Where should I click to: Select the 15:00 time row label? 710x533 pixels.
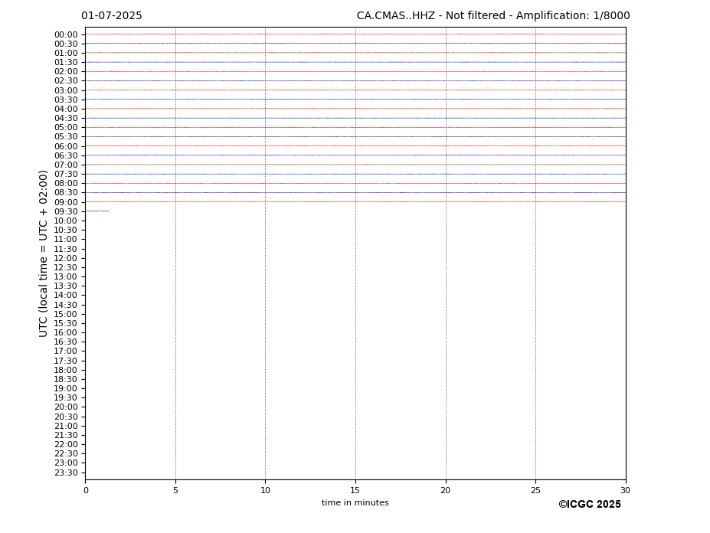click(66, 314)
